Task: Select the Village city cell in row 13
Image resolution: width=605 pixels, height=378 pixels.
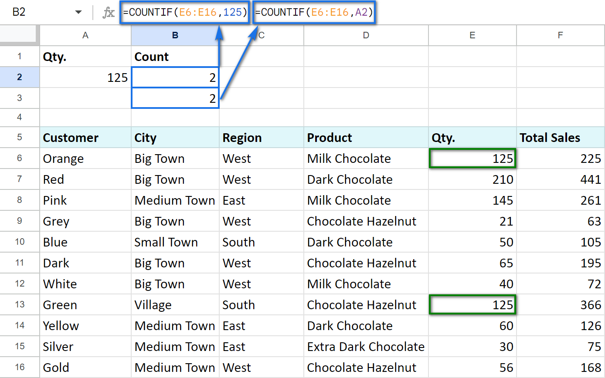Action: [x=175, y=304]
